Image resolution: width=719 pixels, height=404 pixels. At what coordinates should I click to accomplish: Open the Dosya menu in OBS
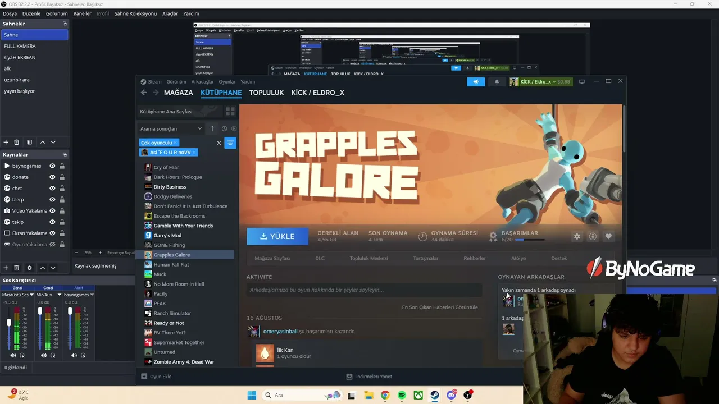tap(10, 13)
